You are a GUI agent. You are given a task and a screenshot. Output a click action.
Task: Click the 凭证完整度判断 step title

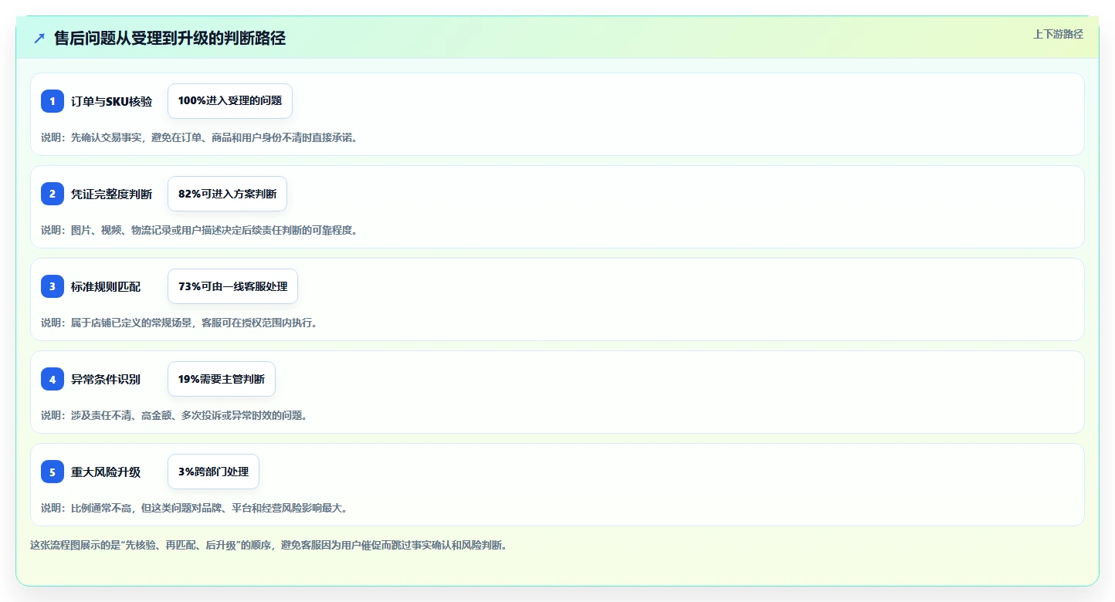point(112,194)
